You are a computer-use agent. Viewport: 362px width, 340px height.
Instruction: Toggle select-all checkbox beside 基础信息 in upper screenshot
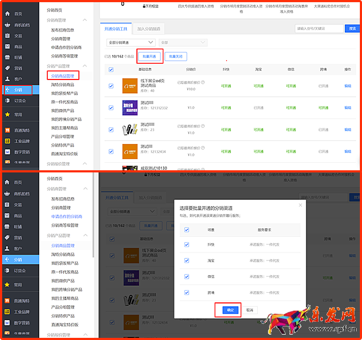tap(111, 69)
